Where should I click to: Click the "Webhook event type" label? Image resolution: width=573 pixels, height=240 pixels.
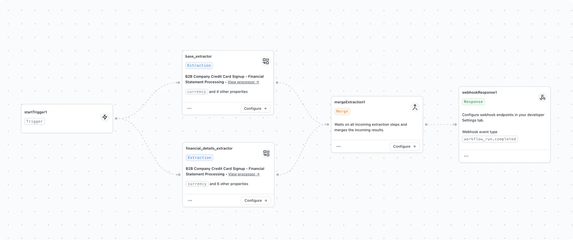click(x=480, y=132)
